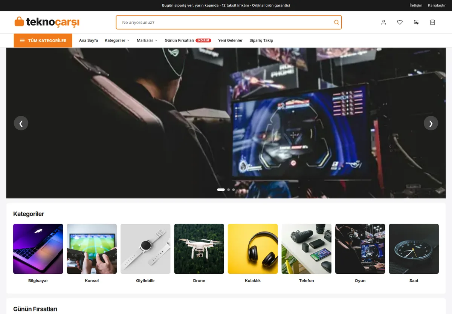The image size is (452, 314).
Task: Expand the Kategoriler dropdown
Action: coord(117,40)
